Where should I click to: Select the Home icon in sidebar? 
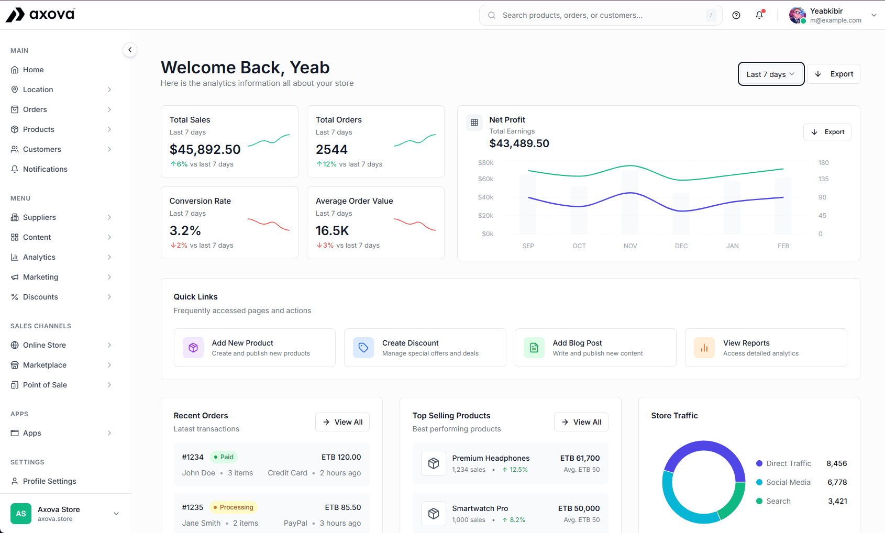[x=15, y=70]
